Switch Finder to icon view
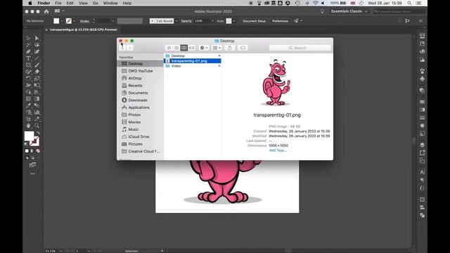The width and height of the screenshot is (450, 253). pos(169,48)
